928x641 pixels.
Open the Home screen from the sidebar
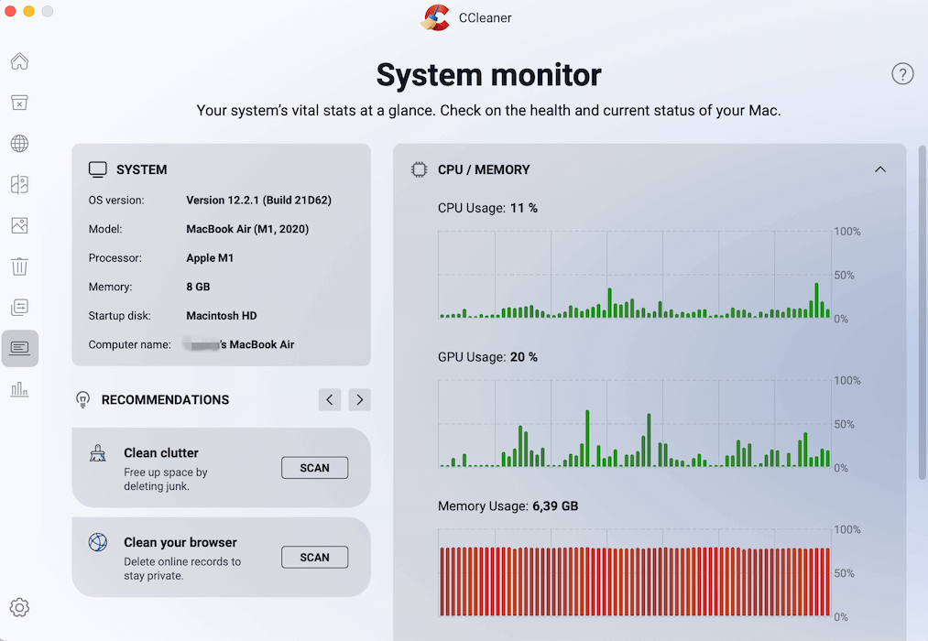(x=19, y=61)
